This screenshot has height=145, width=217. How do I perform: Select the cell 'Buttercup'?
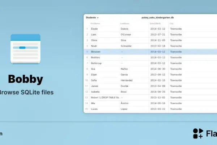tap(96, 63)
